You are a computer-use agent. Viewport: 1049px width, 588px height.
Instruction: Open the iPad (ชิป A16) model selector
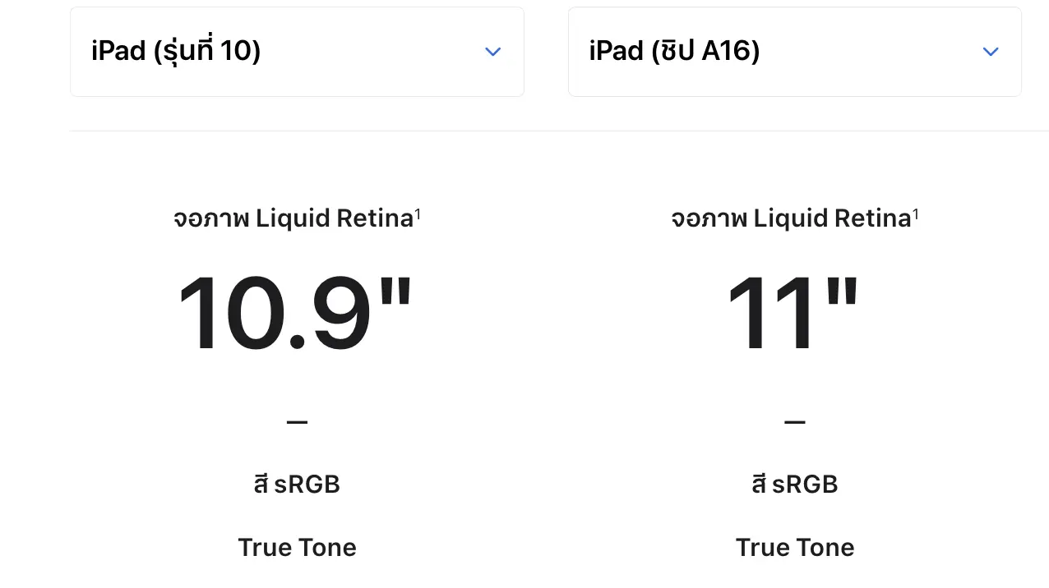pyautogui.click(x=794, y=52)
